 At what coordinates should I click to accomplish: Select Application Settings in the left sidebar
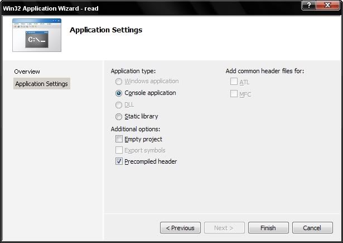42,84
